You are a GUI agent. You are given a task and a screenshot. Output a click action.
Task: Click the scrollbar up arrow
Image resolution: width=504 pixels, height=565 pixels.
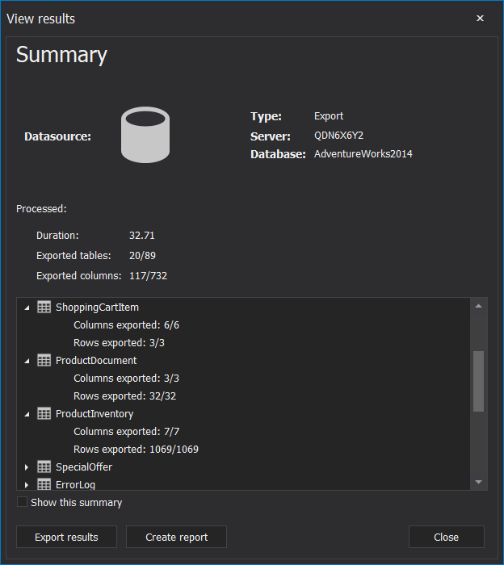(x=478, y=306)
